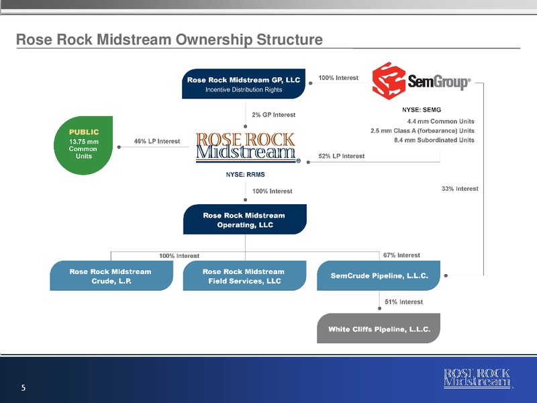Click the '67% Interest' label
Viewport: 537px width, 403px height.
(x=401, y=255)
